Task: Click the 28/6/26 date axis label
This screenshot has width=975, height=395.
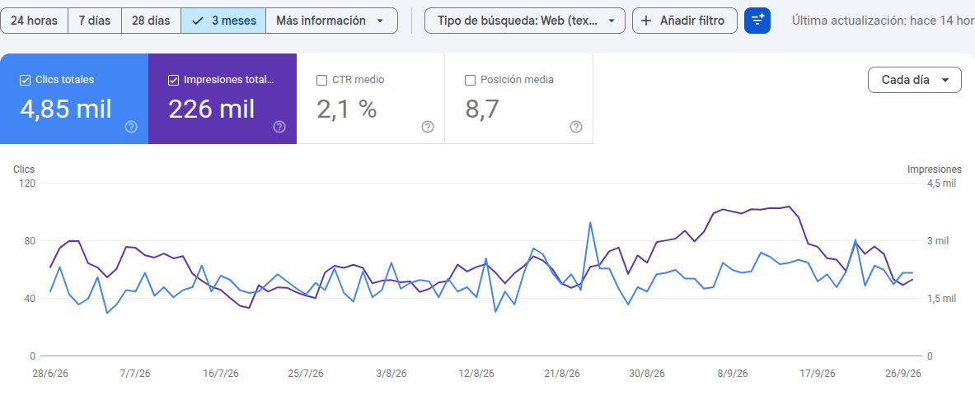Action: click(x=50, y=374)
